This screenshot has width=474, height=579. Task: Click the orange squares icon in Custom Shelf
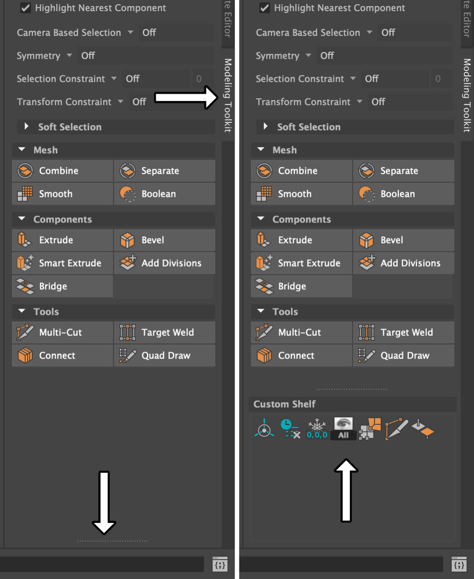point(370,428)
